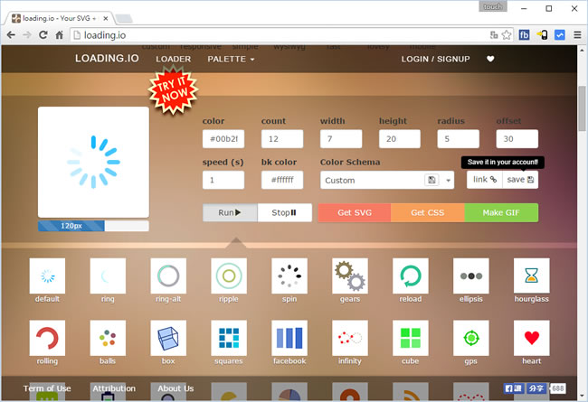Go back to previous page
This screenshot has height=402, width=588.
tap(11, 35)
